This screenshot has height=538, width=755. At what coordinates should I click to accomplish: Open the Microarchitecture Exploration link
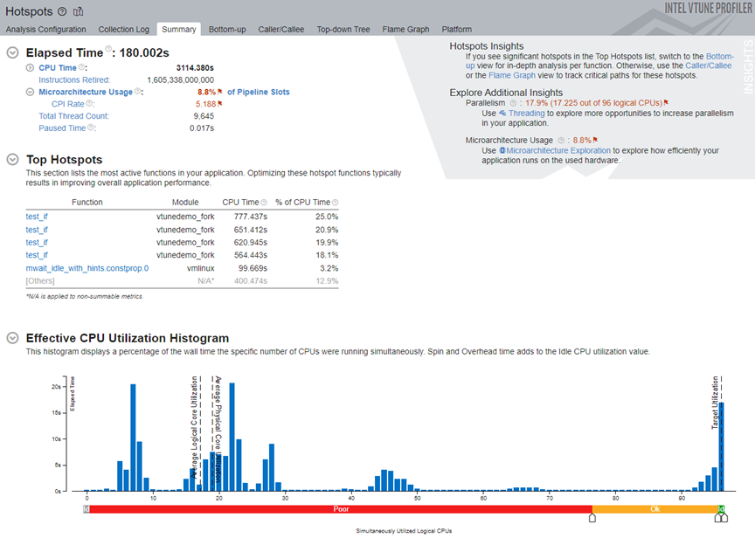pos(558,150)
